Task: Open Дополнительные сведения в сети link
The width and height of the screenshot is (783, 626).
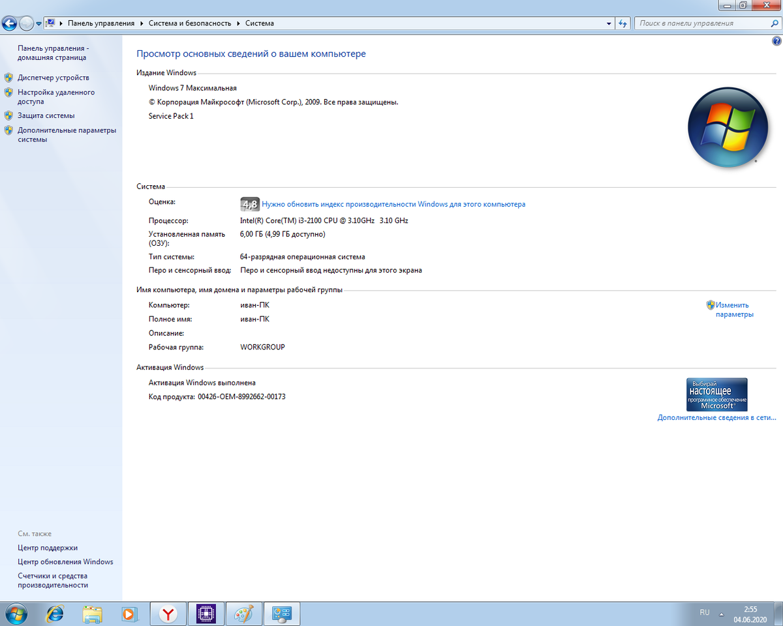Action: tap(717, 417)
